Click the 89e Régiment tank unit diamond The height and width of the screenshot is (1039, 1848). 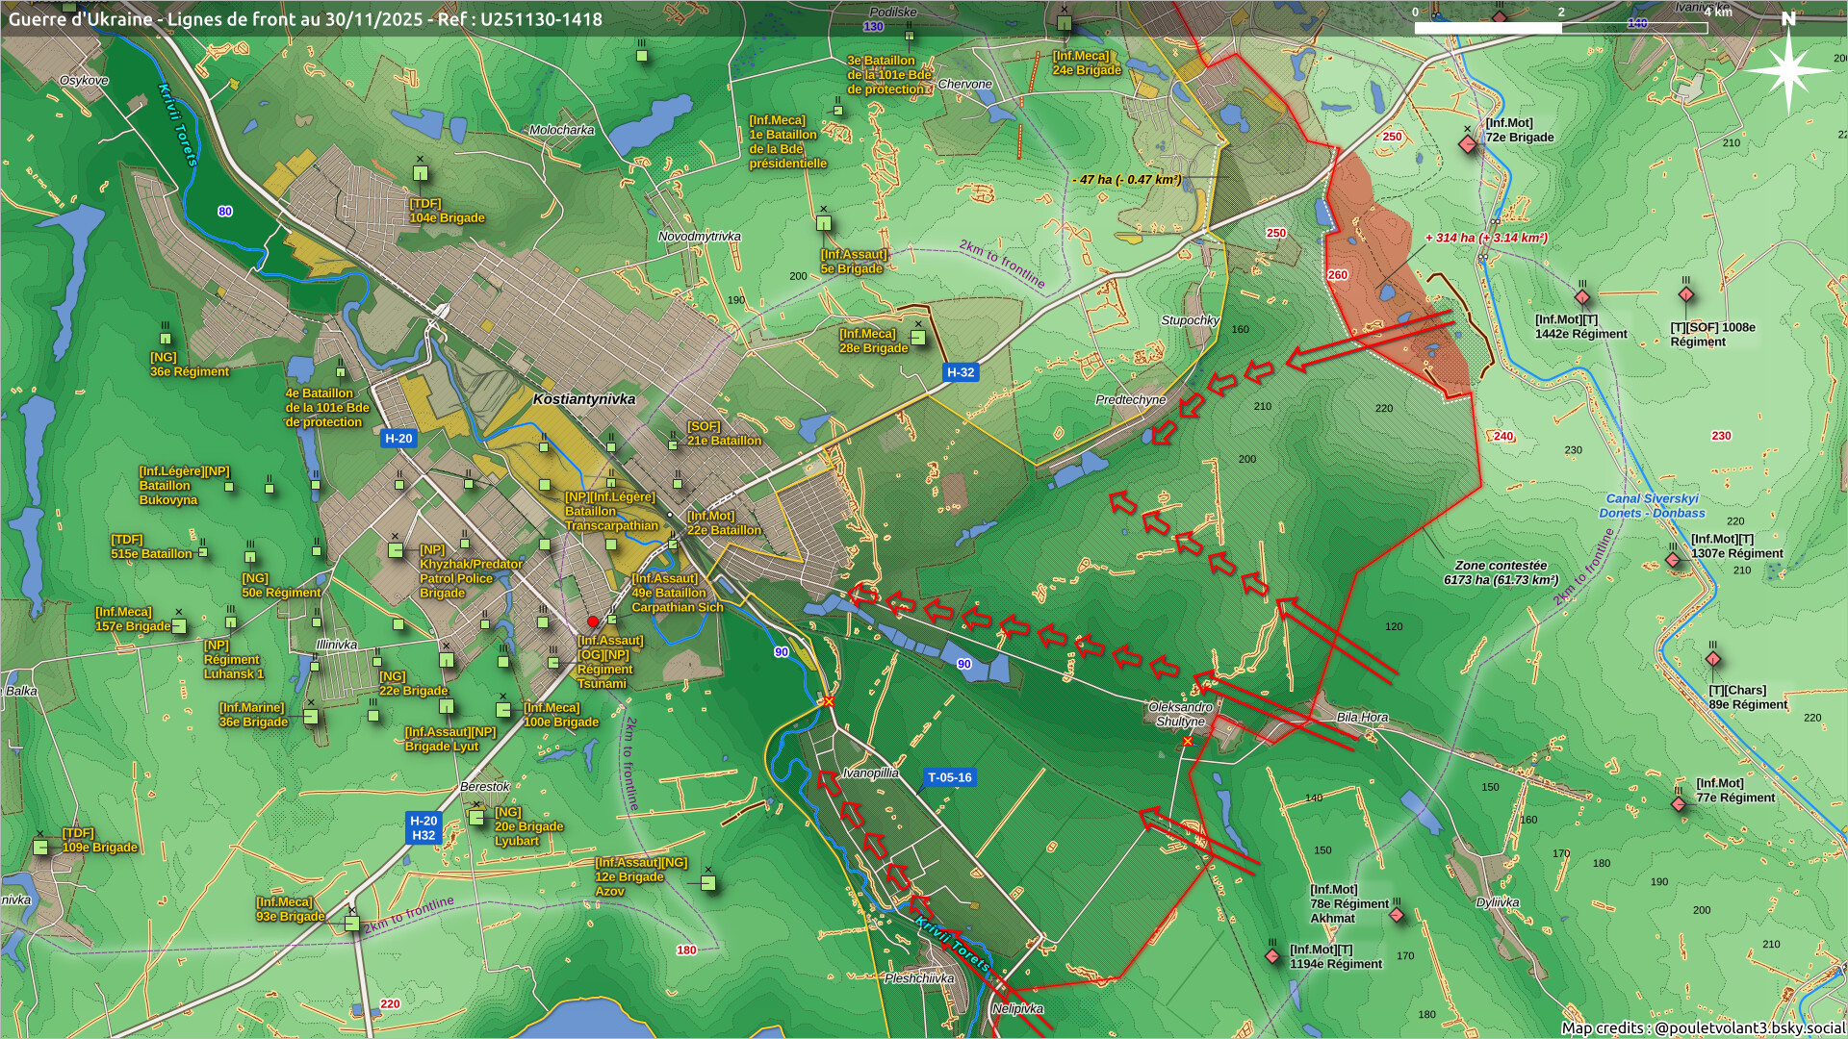pyautogui.click(x=1712, y=660)
